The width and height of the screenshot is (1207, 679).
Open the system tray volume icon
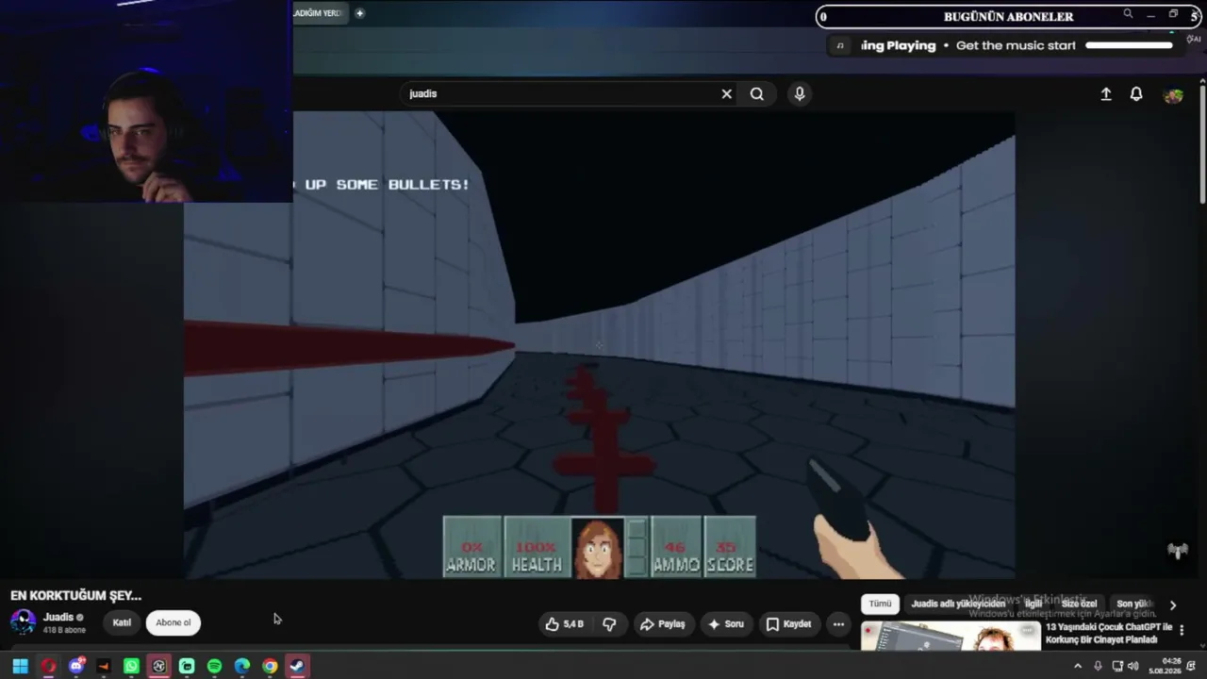coord(1133,666)
